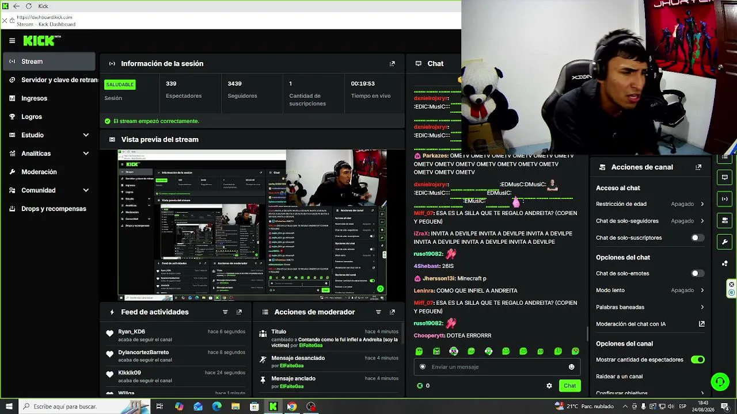The image size is (737, 414).
Task: Click the SALUDABLE session status badge
Action: (120, 85)
